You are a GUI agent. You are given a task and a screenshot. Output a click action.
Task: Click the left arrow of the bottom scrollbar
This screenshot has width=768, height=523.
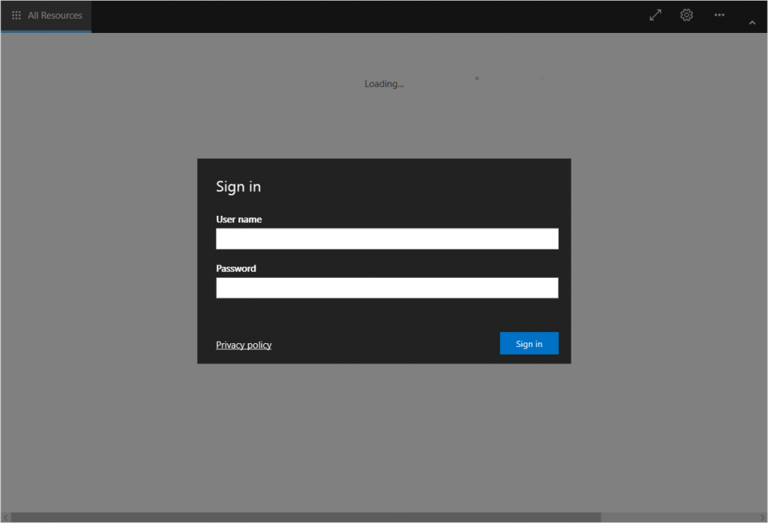(6, 516)
